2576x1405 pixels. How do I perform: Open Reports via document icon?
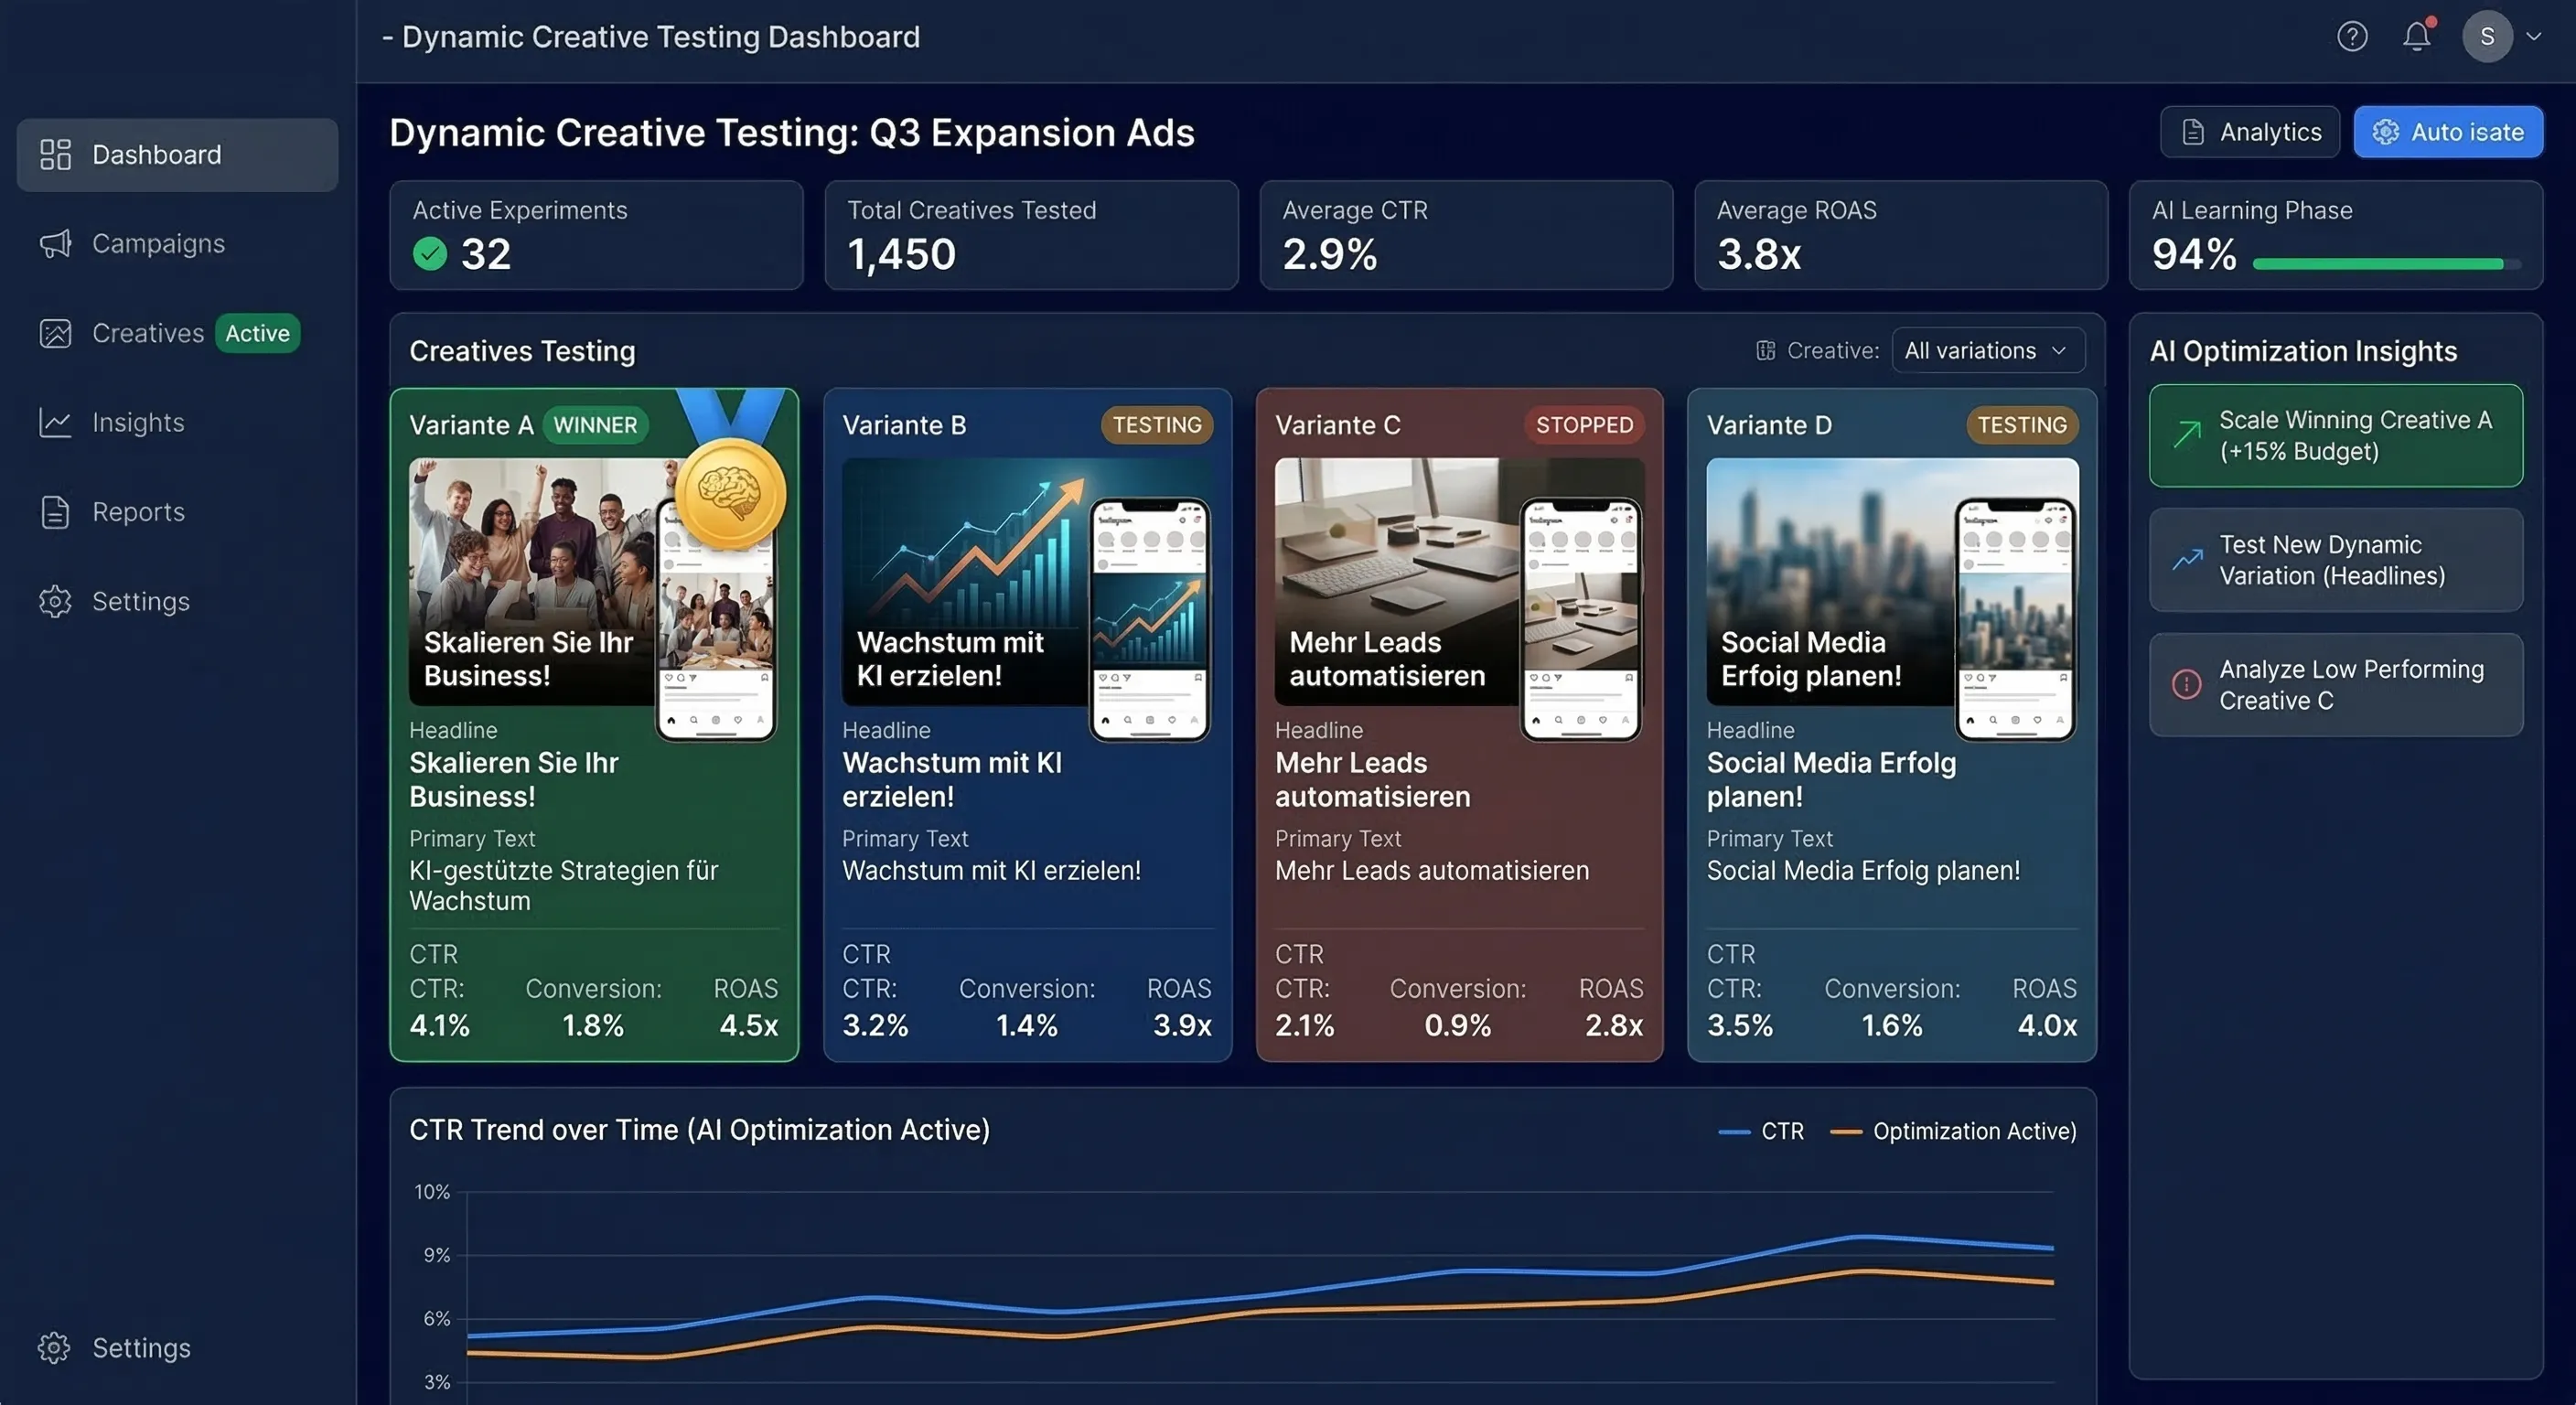pos(54,511)
